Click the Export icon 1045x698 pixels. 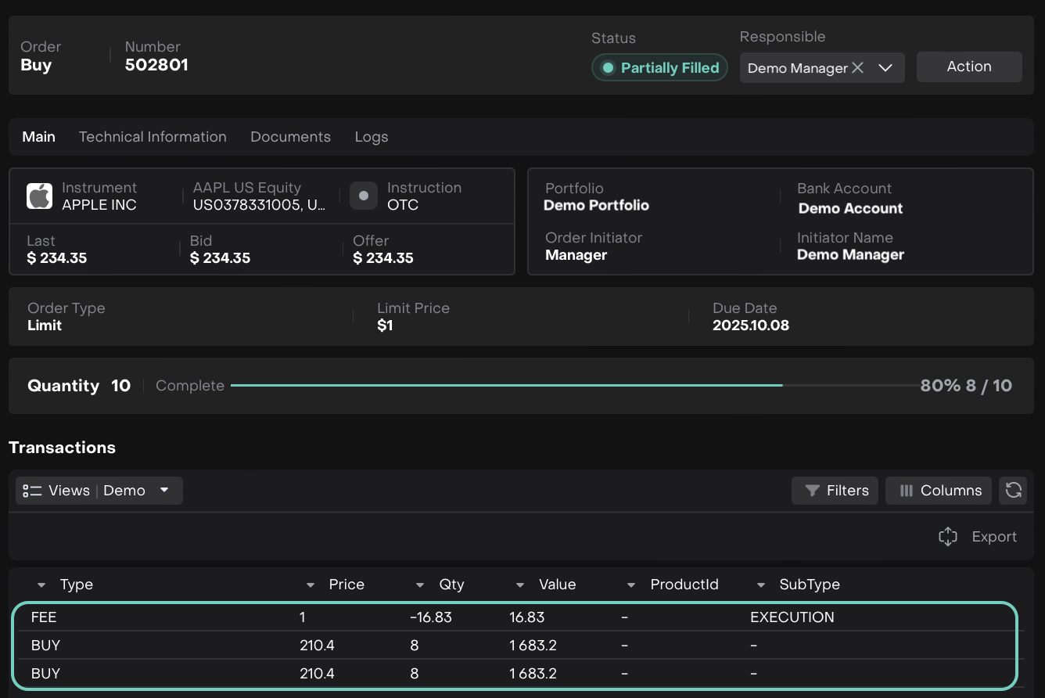tap(947, 537)
